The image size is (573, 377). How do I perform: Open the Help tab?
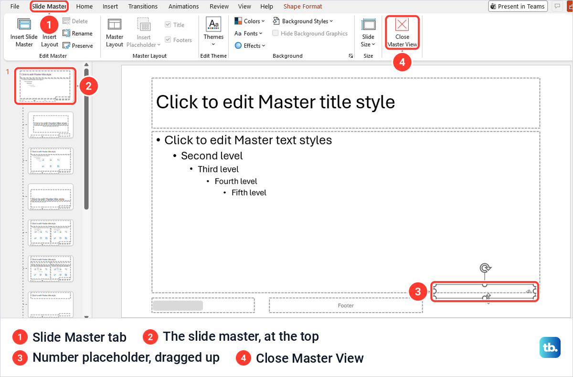tap(267, 6)
